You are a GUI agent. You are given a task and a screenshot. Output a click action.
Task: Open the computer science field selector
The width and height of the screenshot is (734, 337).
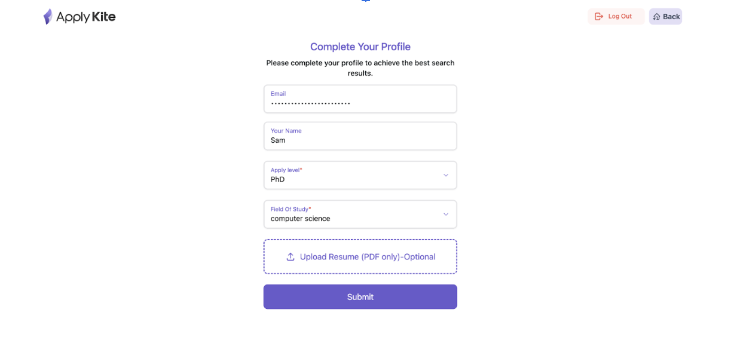pyautogui.click(x=360, y=214)
